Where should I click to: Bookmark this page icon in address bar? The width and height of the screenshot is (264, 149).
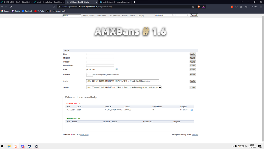[54, 7]
